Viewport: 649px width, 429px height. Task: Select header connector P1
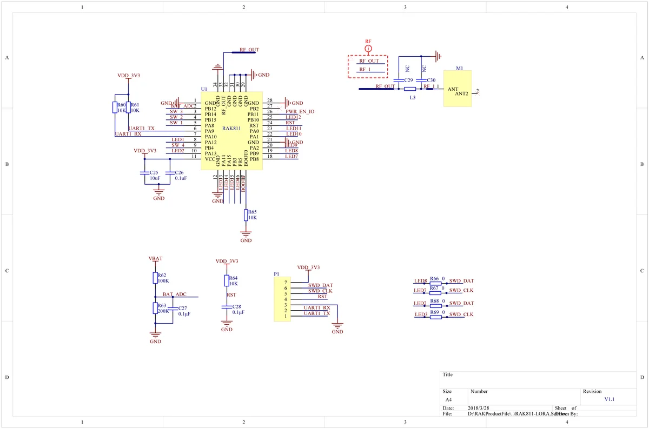tap(283, 300)
